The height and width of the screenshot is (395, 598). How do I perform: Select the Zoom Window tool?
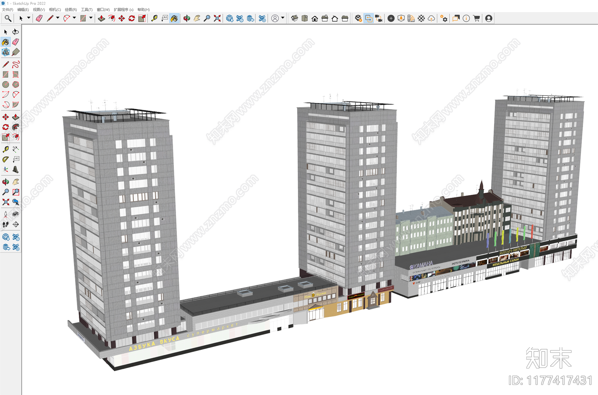point(16,192)
